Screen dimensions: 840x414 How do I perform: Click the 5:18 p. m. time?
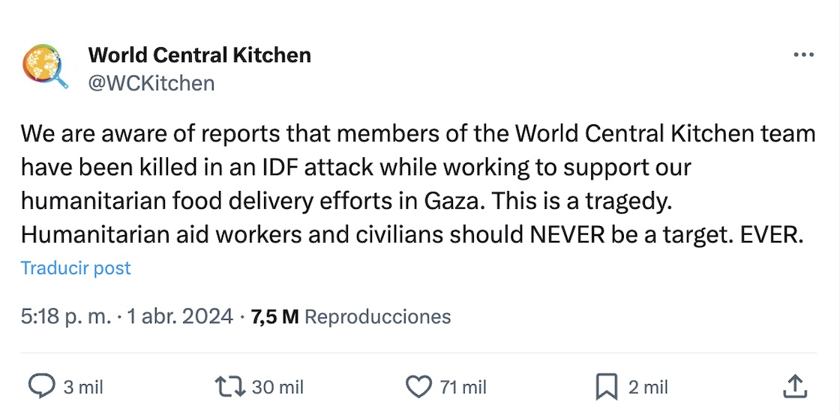(67, 317)
